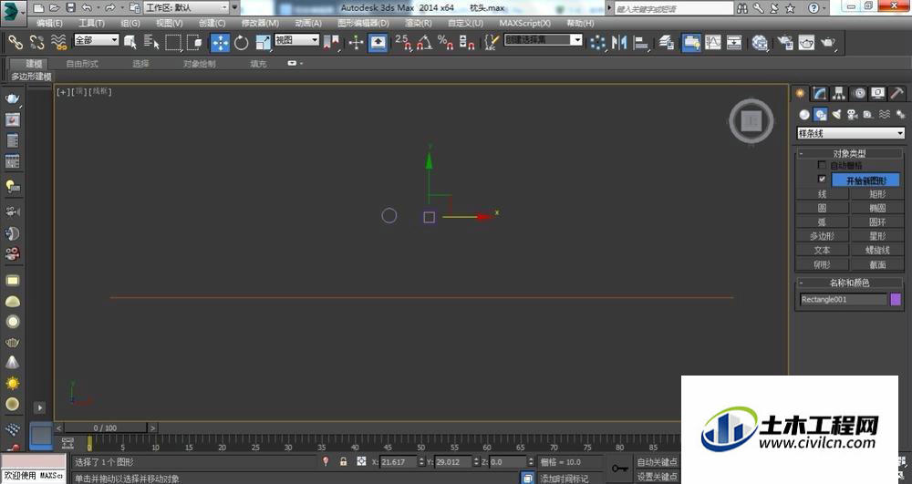
Task: Click the 线 spline button
Action: click(x=822, y=193)
